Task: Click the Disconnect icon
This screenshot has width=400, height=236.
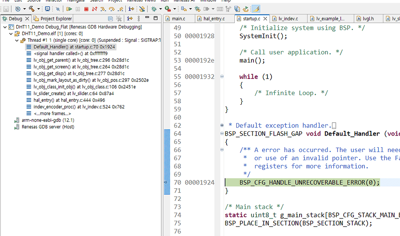Action: 95,9
